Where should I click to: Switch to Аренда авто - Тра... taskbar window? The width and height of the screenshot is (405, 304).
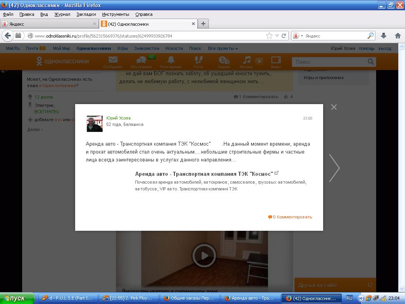pyautogui.click(x=250, y=298)
